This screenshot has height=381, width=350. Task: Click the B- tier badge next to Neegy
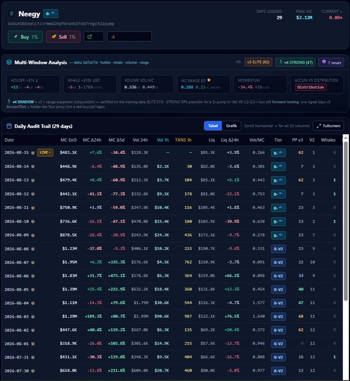click(50, 13)
